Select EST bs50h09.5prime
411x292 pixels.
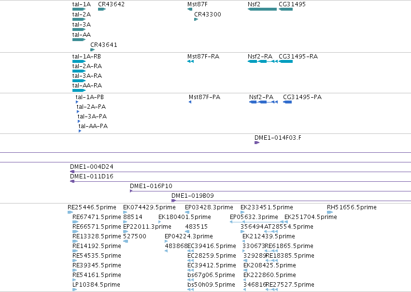click(191, 290)
